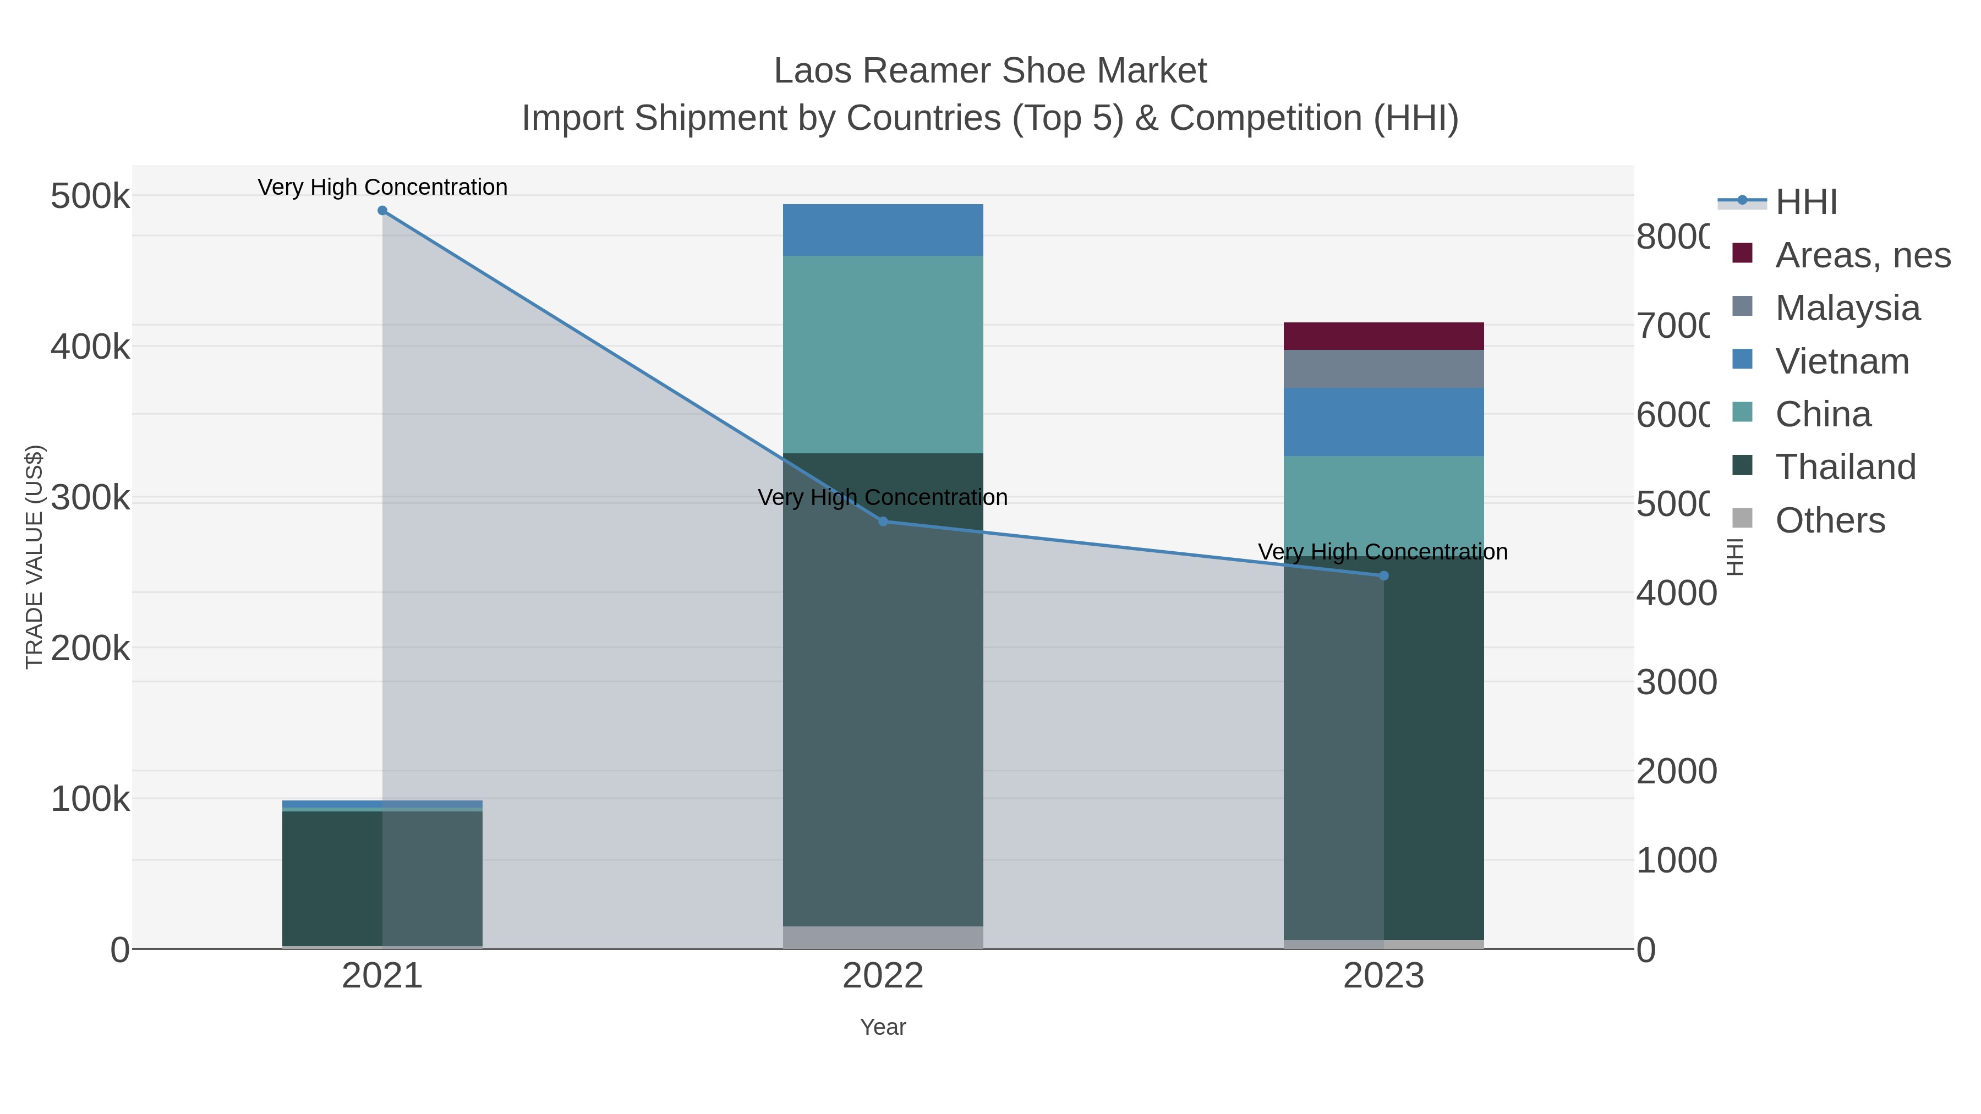Click the 4000 HHI axis tick label
Image resolution: width=1981 pixels, height=1114 pixels.
[1677, 594]
